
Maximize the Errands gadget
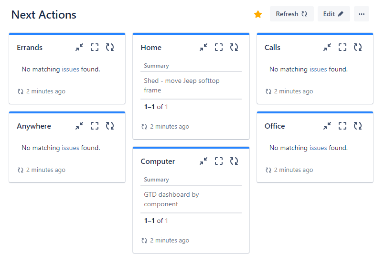point(95,47)
